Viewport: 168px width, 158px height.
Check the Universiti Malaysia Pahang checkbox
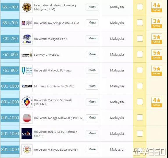pyautogui.click(x=140, y=70)
